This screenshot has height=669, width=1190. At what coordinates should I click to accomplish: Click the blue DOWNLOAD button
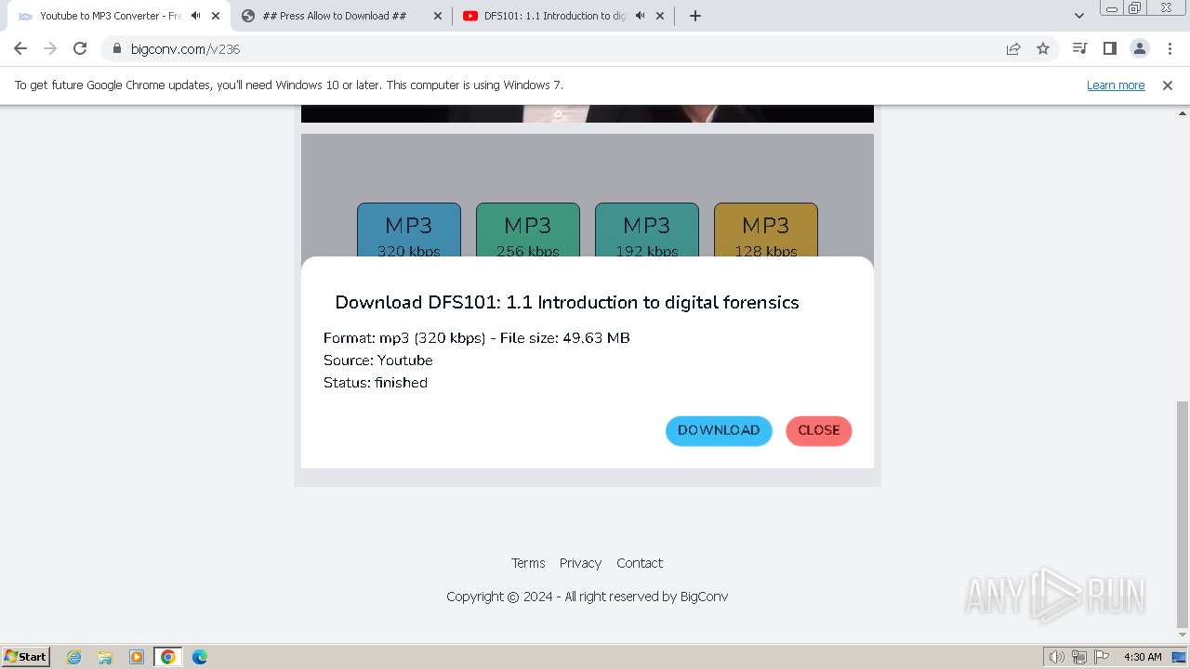tap(719, 430)
